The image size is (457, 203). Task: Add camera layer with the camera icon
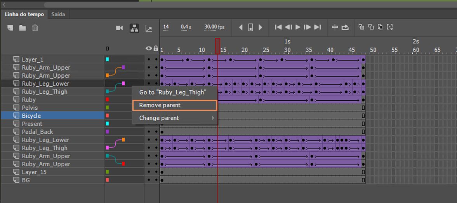point(120,28)
